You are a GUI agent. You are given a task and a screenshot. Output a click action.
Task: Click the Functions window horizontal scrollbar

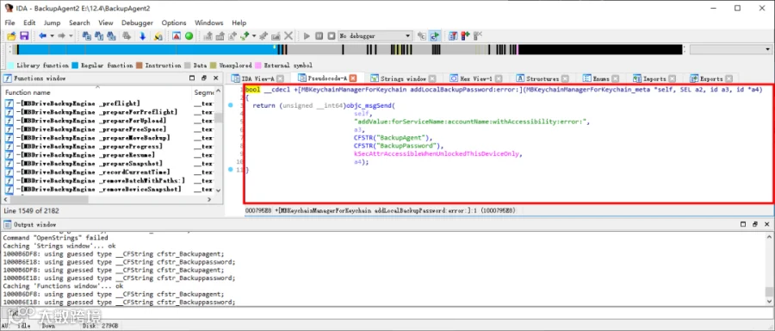pyautogui.click(x=108, y=199)
